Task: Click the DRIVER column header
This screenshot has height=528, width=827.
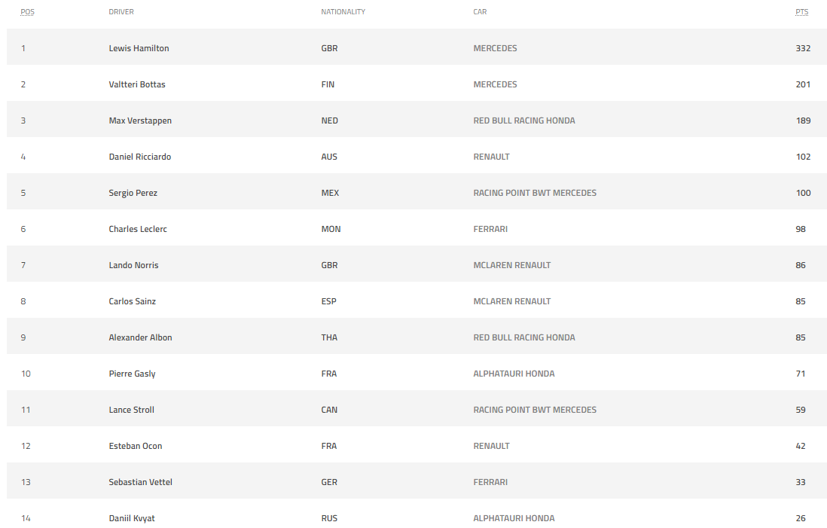Action: point(121,11)
